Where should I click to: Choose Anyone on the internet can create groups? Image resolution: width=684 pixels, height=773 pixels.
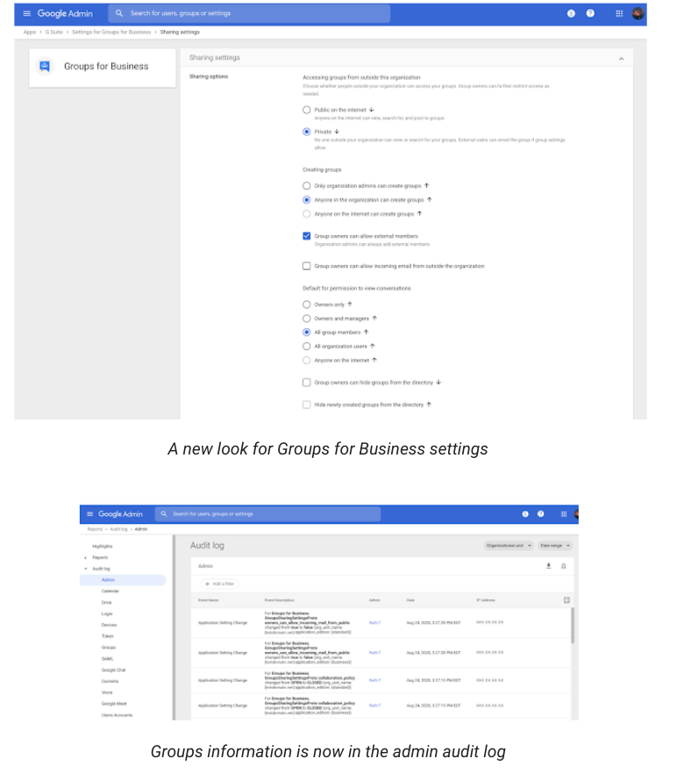click(307, 214)
